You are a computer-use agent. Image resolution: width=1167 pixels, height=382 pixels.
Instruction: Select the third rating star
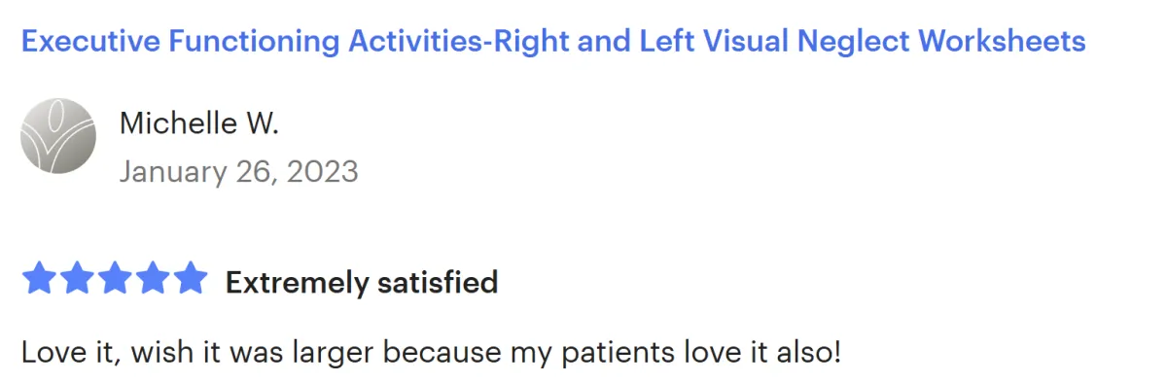pyautogui.click(x=115, y=279)
